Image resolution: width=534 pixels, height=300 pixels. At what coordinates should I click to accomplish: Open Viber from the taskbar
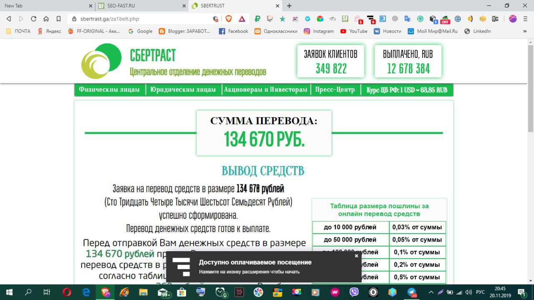(354, 292)
